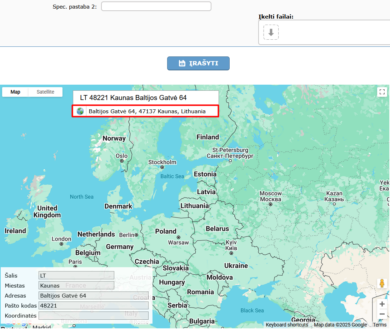
Task: Click the Adresas field
Action: coord(94,295)
